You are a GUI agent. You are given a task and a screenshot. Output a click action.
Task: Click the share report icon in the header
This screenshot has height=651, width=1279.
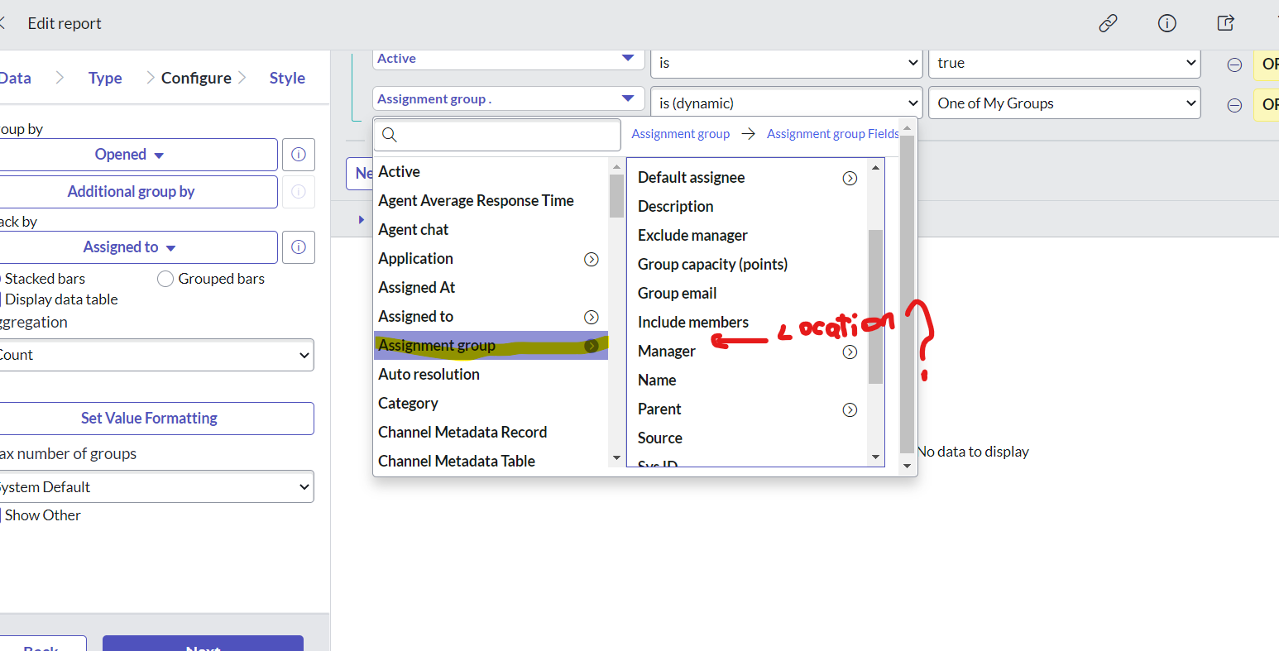(1226, 23)
